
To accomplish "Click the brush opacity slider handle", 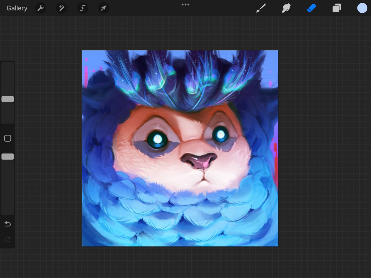I will pyautogui.click(x=8, y=157).
